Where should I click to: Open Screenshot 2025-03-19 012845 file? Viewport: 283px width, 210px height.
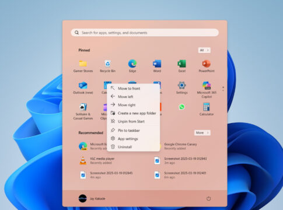[x=106, y=175]
